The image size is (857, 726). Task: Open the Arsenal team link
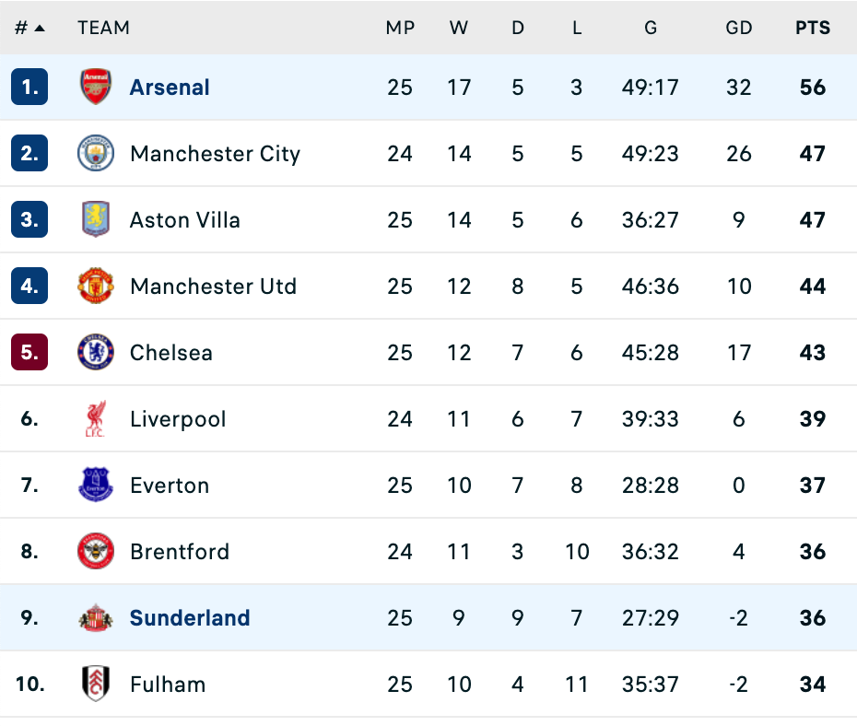(x=170, y=88)
